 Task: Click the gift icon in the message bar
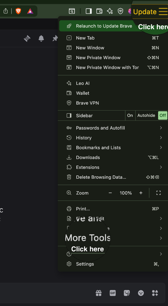click(99, 293)
